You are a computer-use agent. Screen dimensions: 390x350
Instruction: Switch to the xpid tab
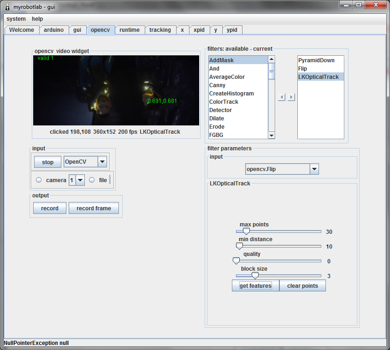[x=199, y=30]
